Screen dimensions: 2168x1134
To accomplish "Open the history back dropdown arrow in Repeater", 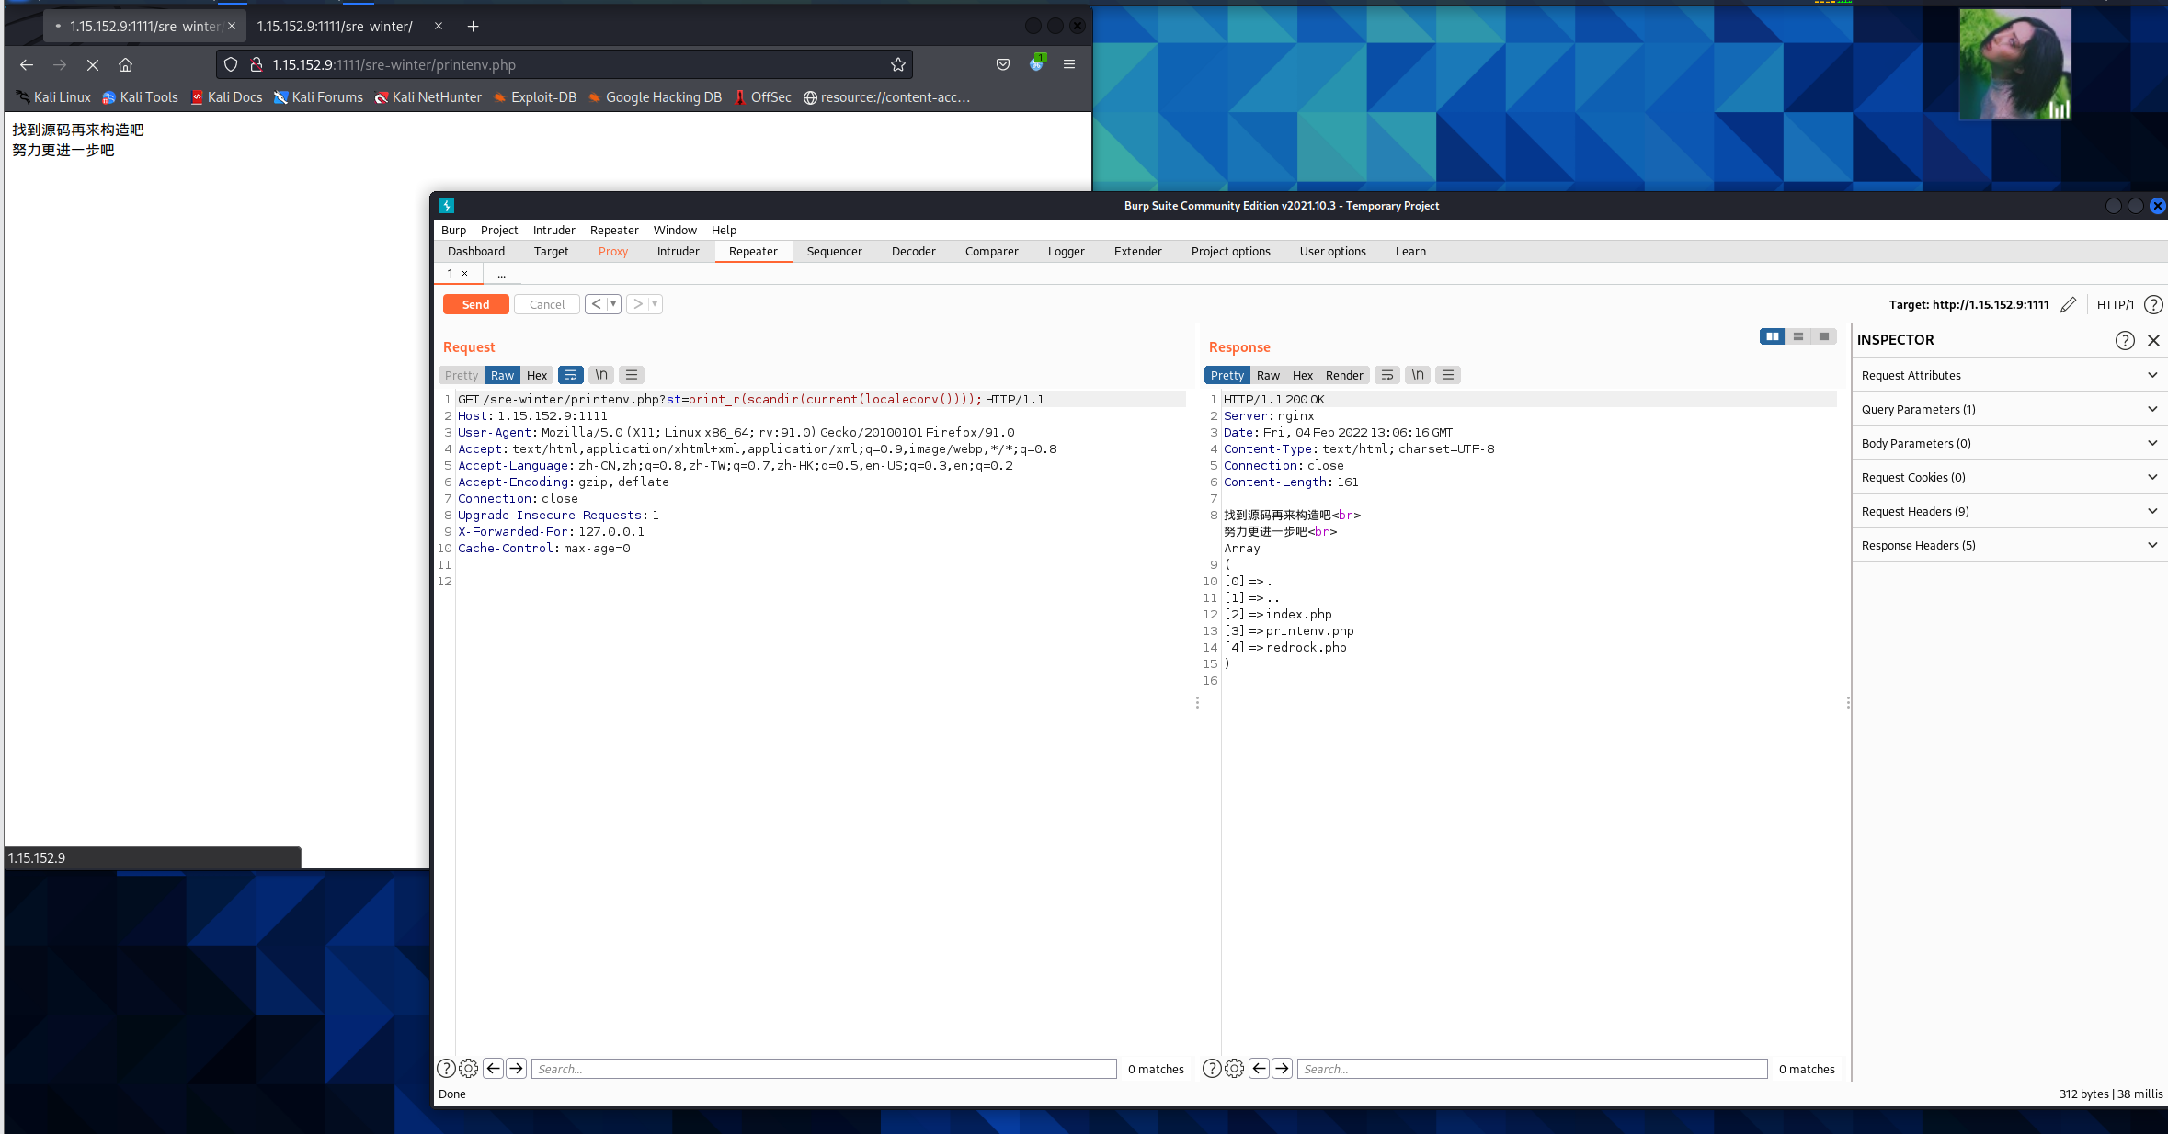I will coord(613,304).
